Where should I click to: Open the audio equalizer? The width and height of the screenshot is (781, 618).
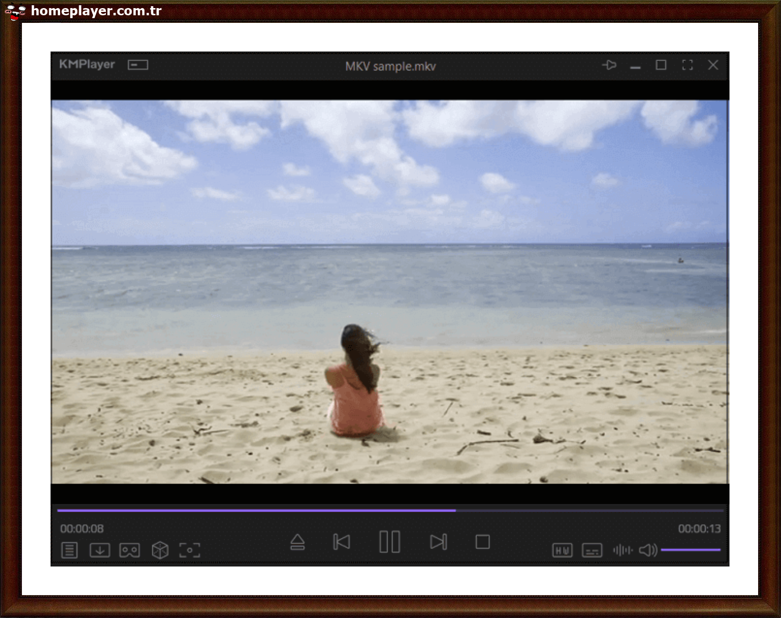point(623,550)
